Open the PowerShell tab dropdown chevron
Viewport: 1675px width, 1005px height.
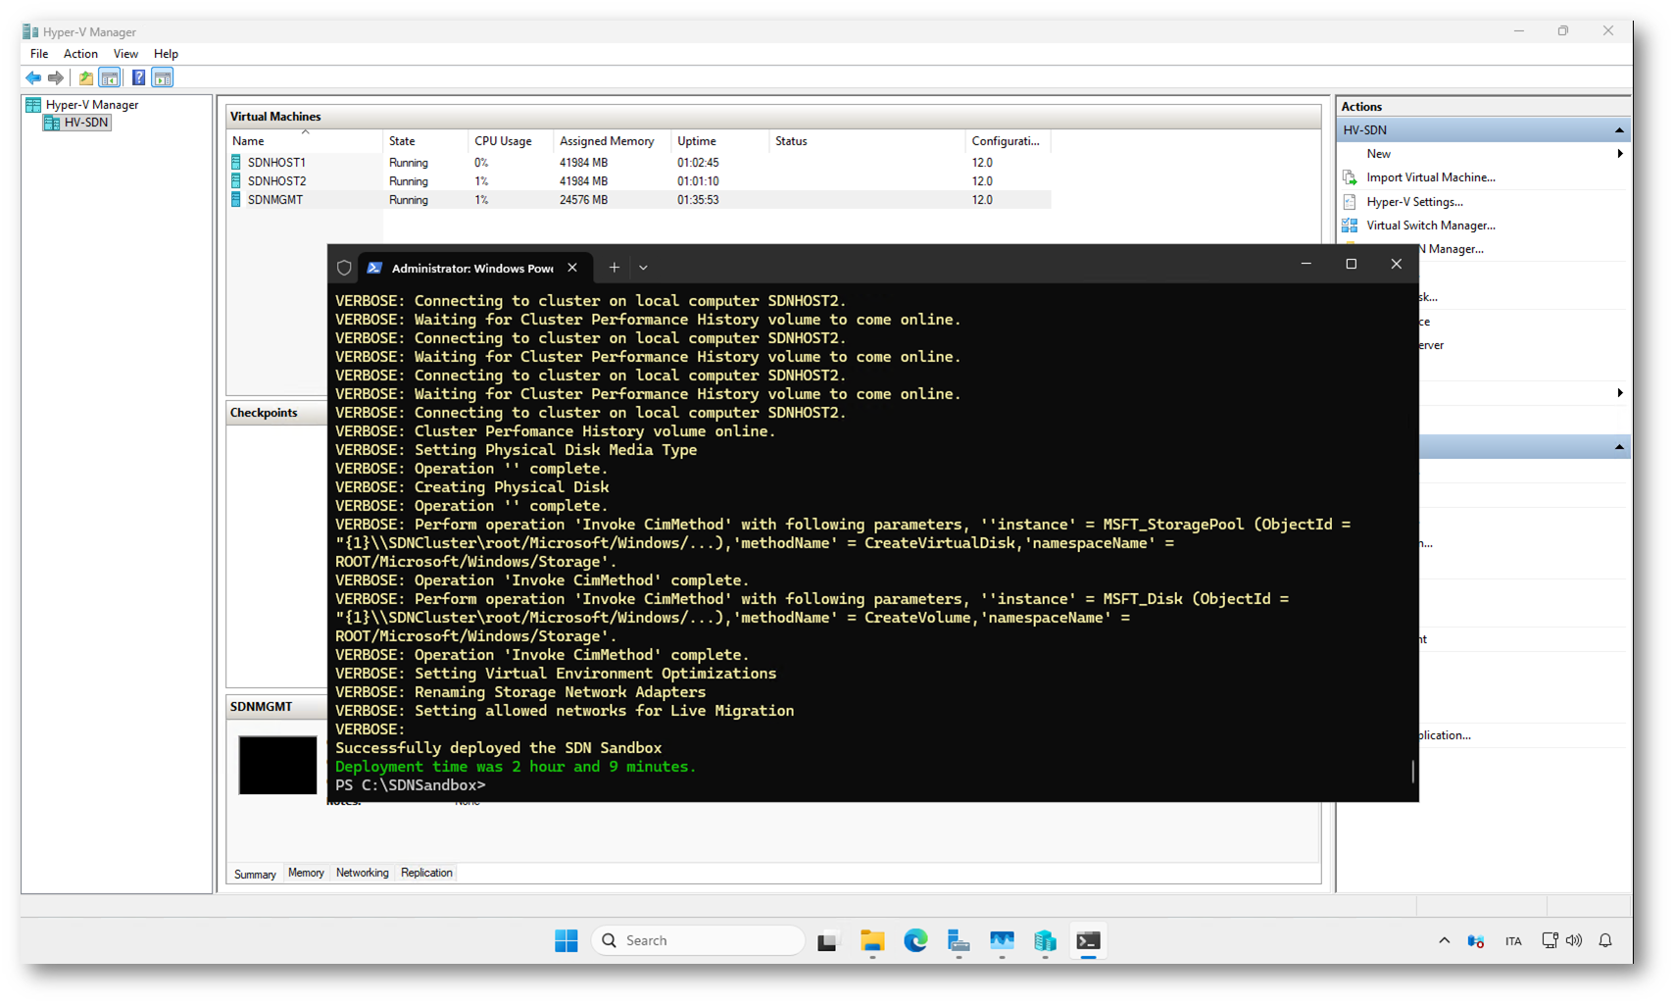[643, 268]
